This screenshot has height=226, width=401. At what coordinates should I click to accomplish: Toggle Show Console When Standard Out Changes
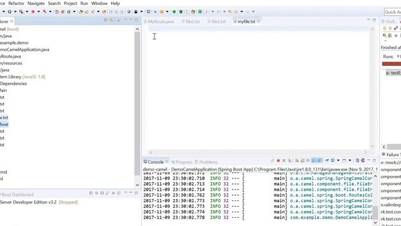pos(314,161)
